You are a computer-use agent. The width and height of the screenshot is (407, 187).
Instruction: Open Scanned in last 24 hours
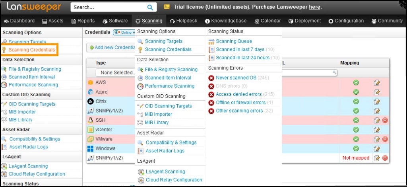[243, 58]
